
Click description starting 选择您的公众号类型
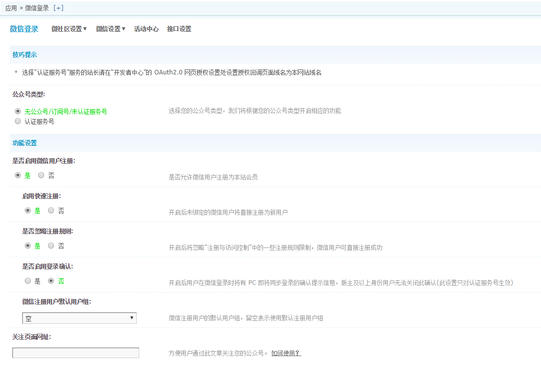(255, 111)
